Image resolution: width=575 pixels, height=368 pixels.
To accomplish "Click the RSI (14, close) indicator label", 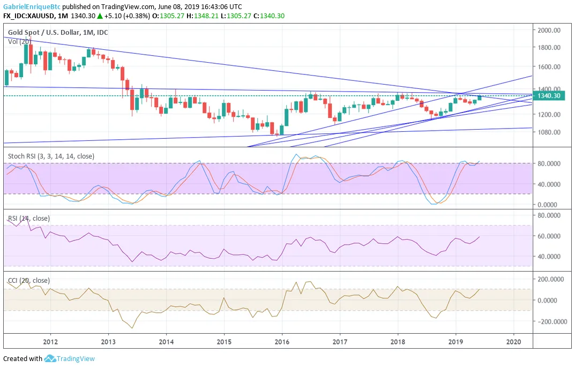I will [x=29, y=219].
